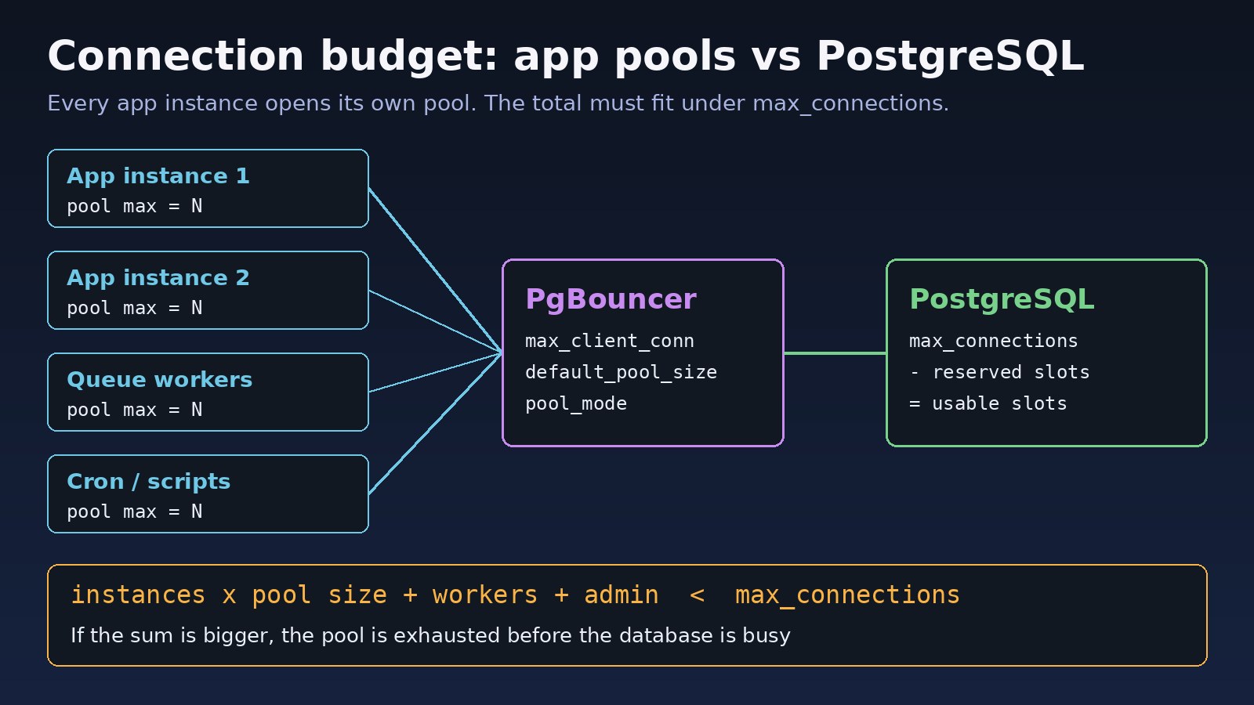This screenshot has height=705, width=1254.
Task: Click 'pool max = N' under App instance 2
Action: click(135, 308)
